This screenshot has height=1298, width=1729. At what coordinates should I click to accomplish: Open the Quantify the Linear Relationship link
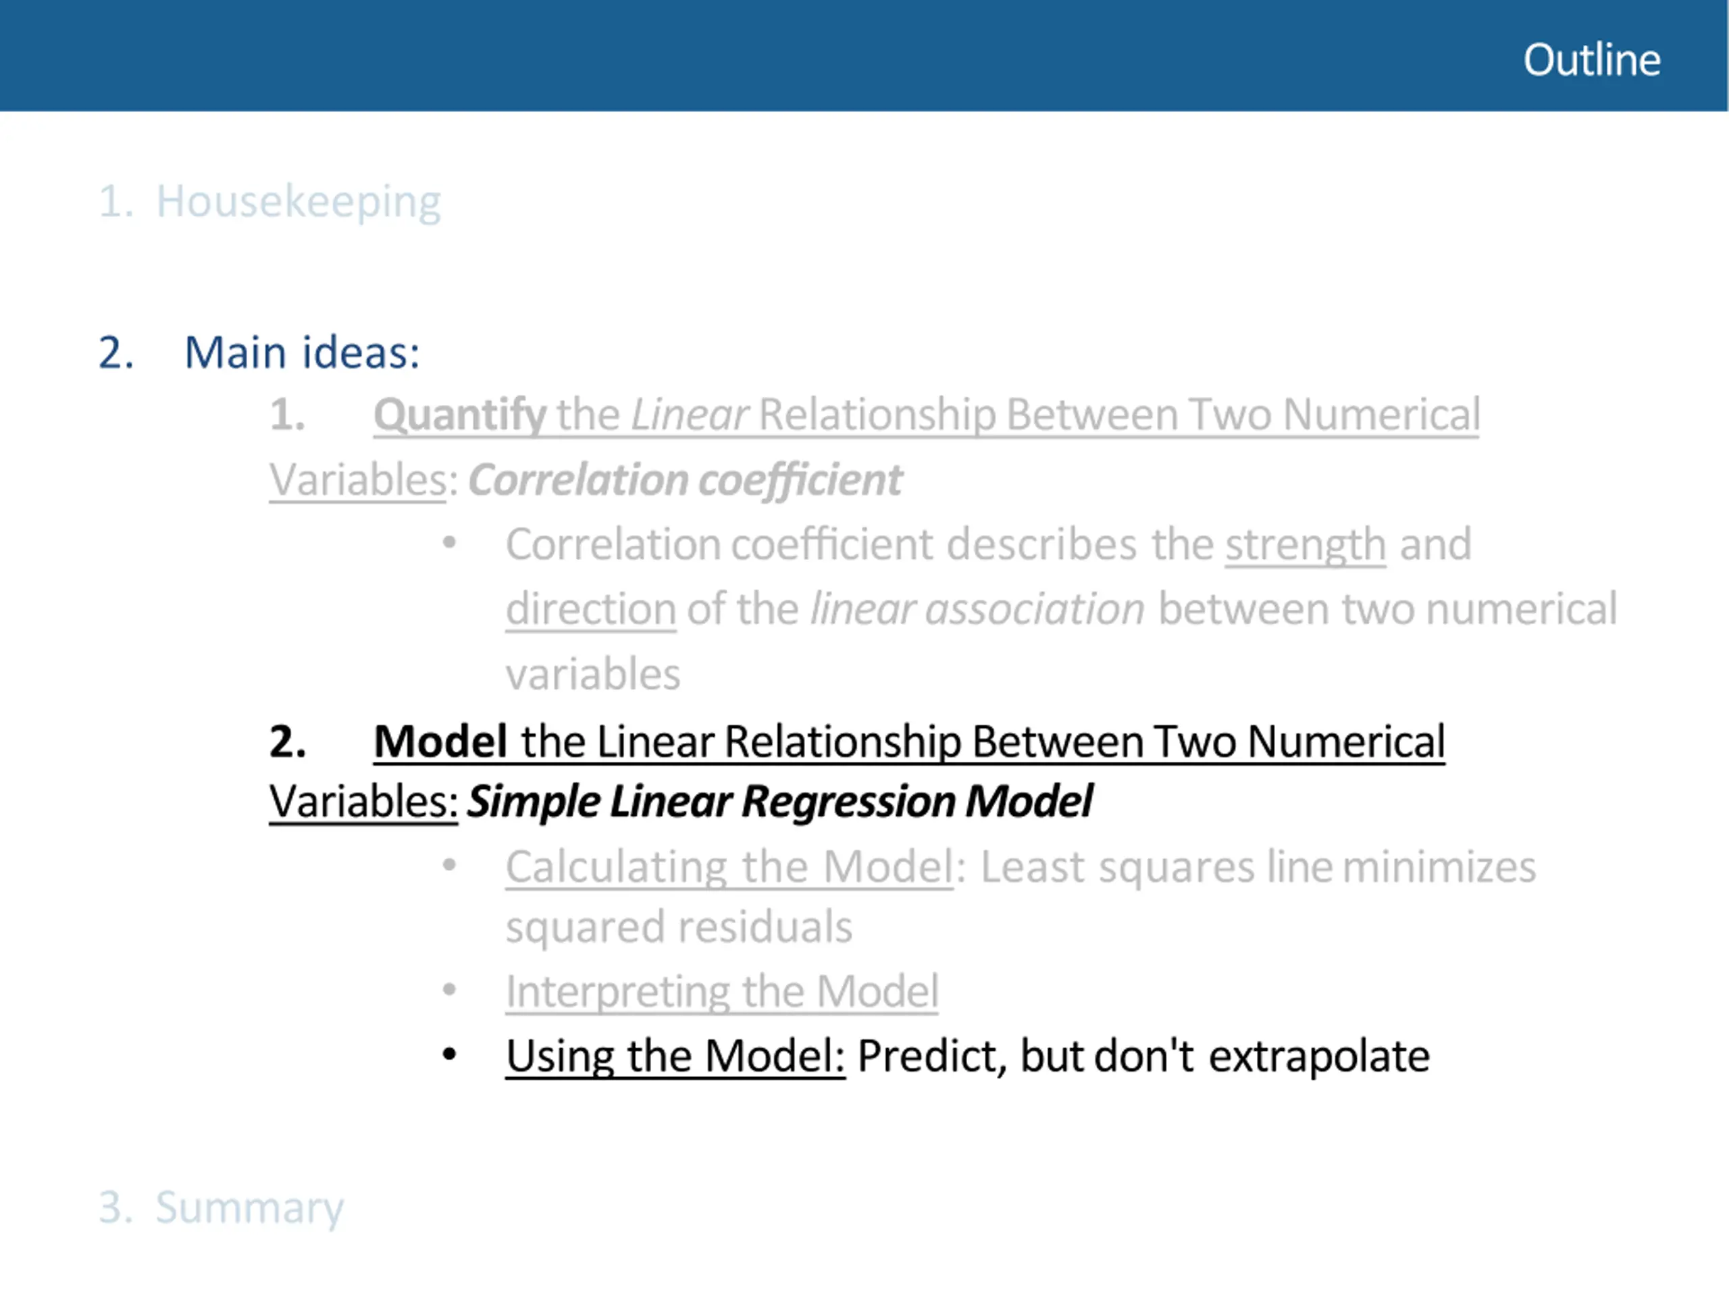926,415
